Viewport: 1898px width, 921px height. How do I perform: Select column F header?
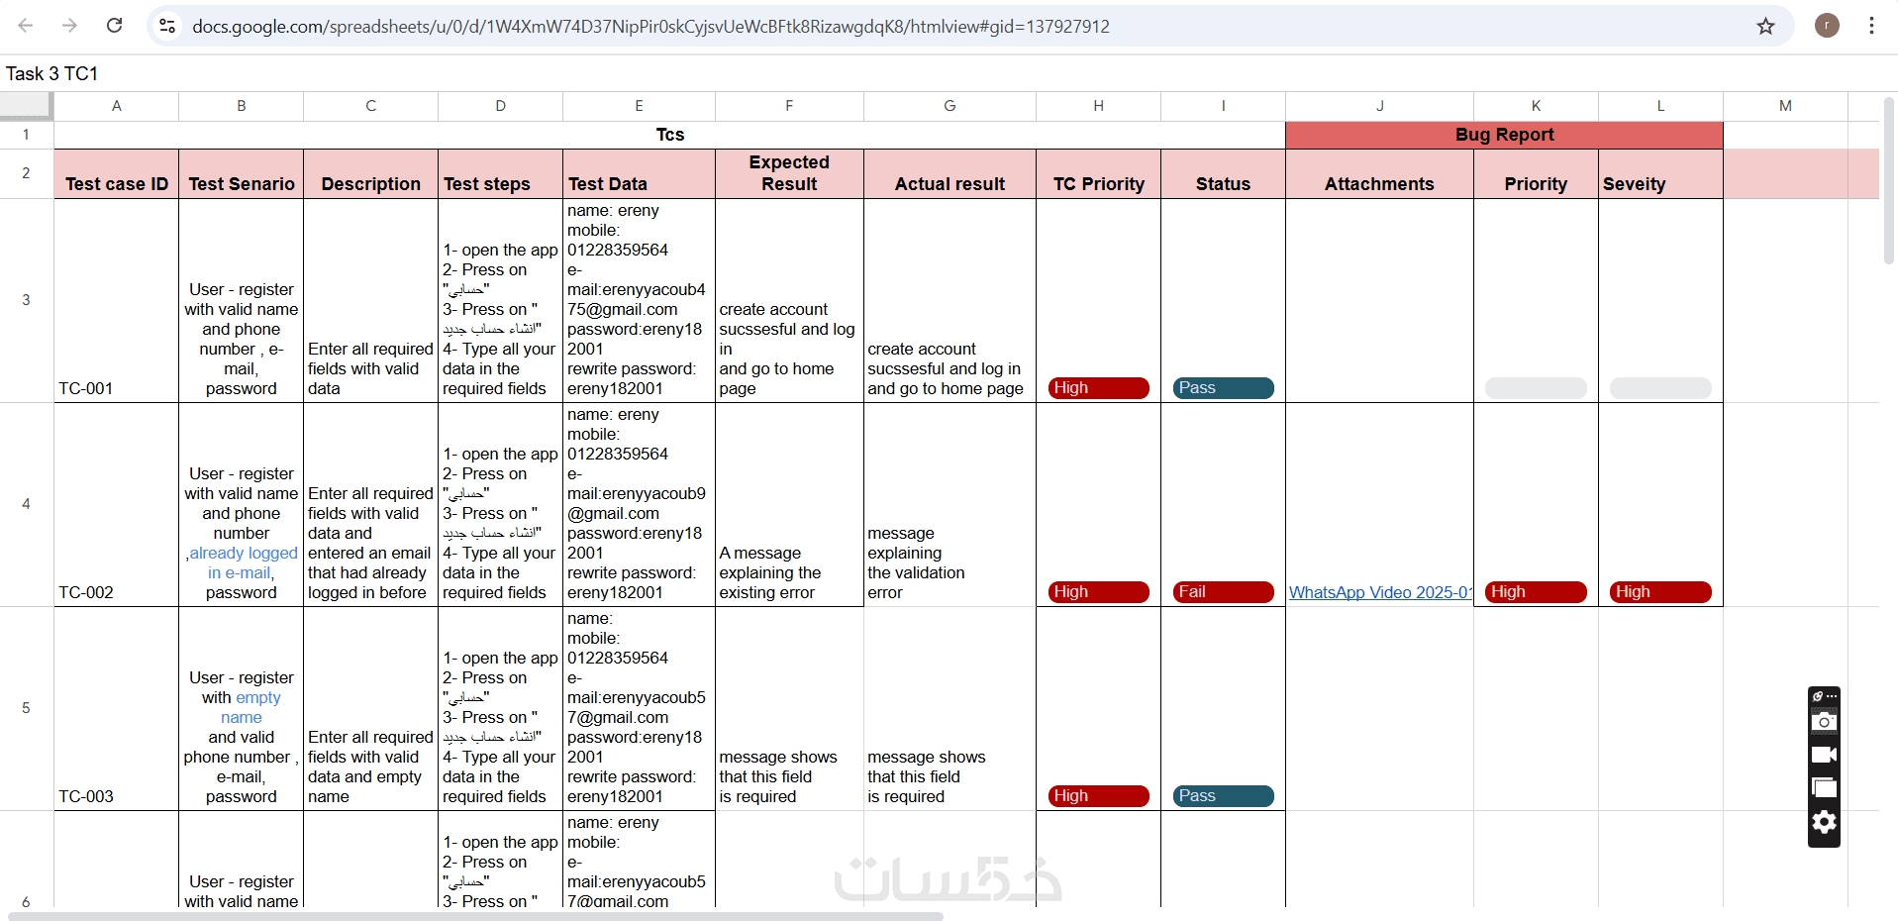790,106
